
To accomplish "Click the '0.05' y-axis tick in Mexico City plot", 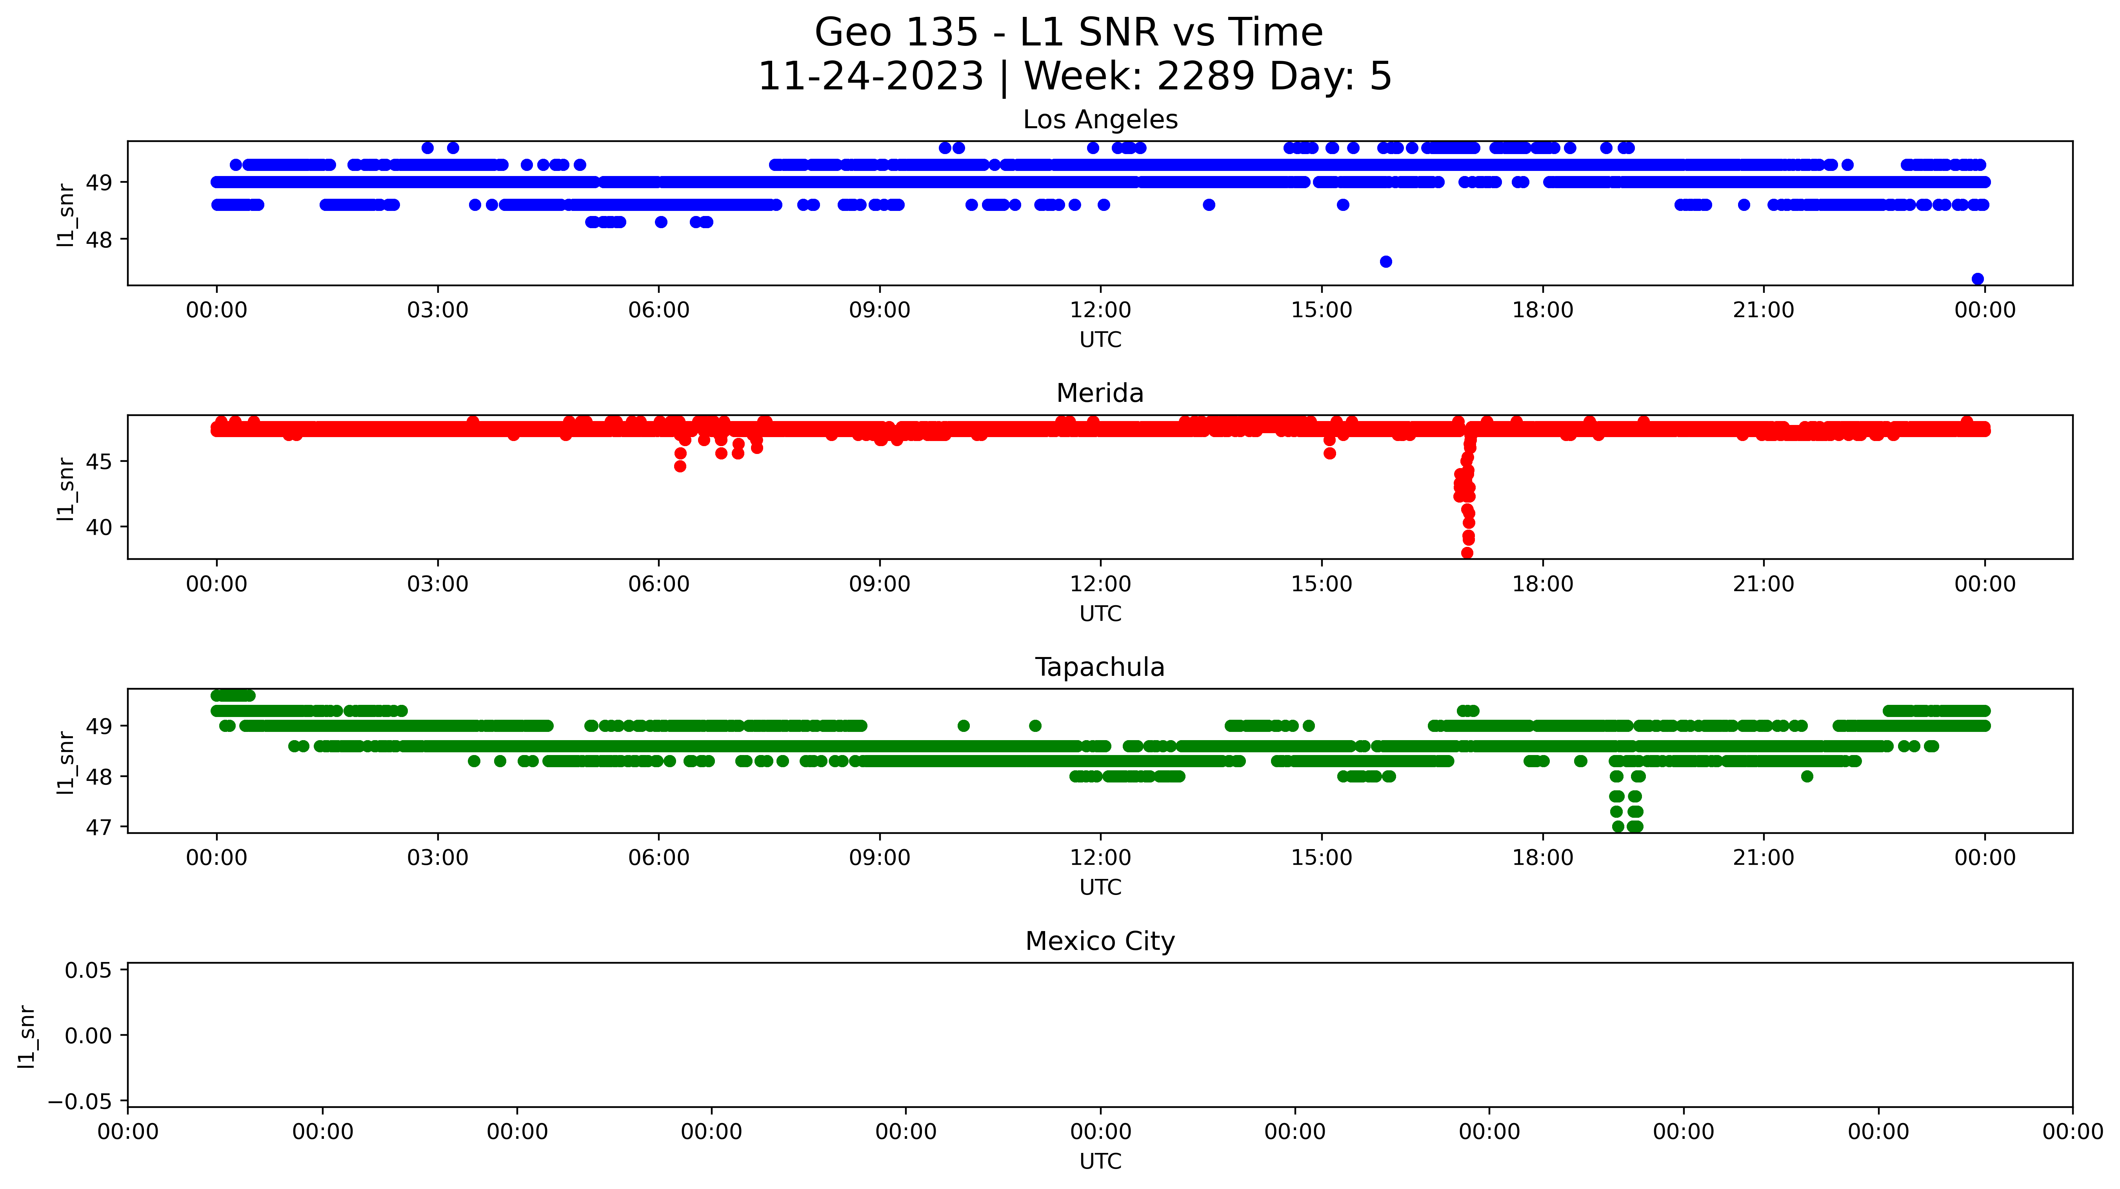I will [x=88, y=970].
